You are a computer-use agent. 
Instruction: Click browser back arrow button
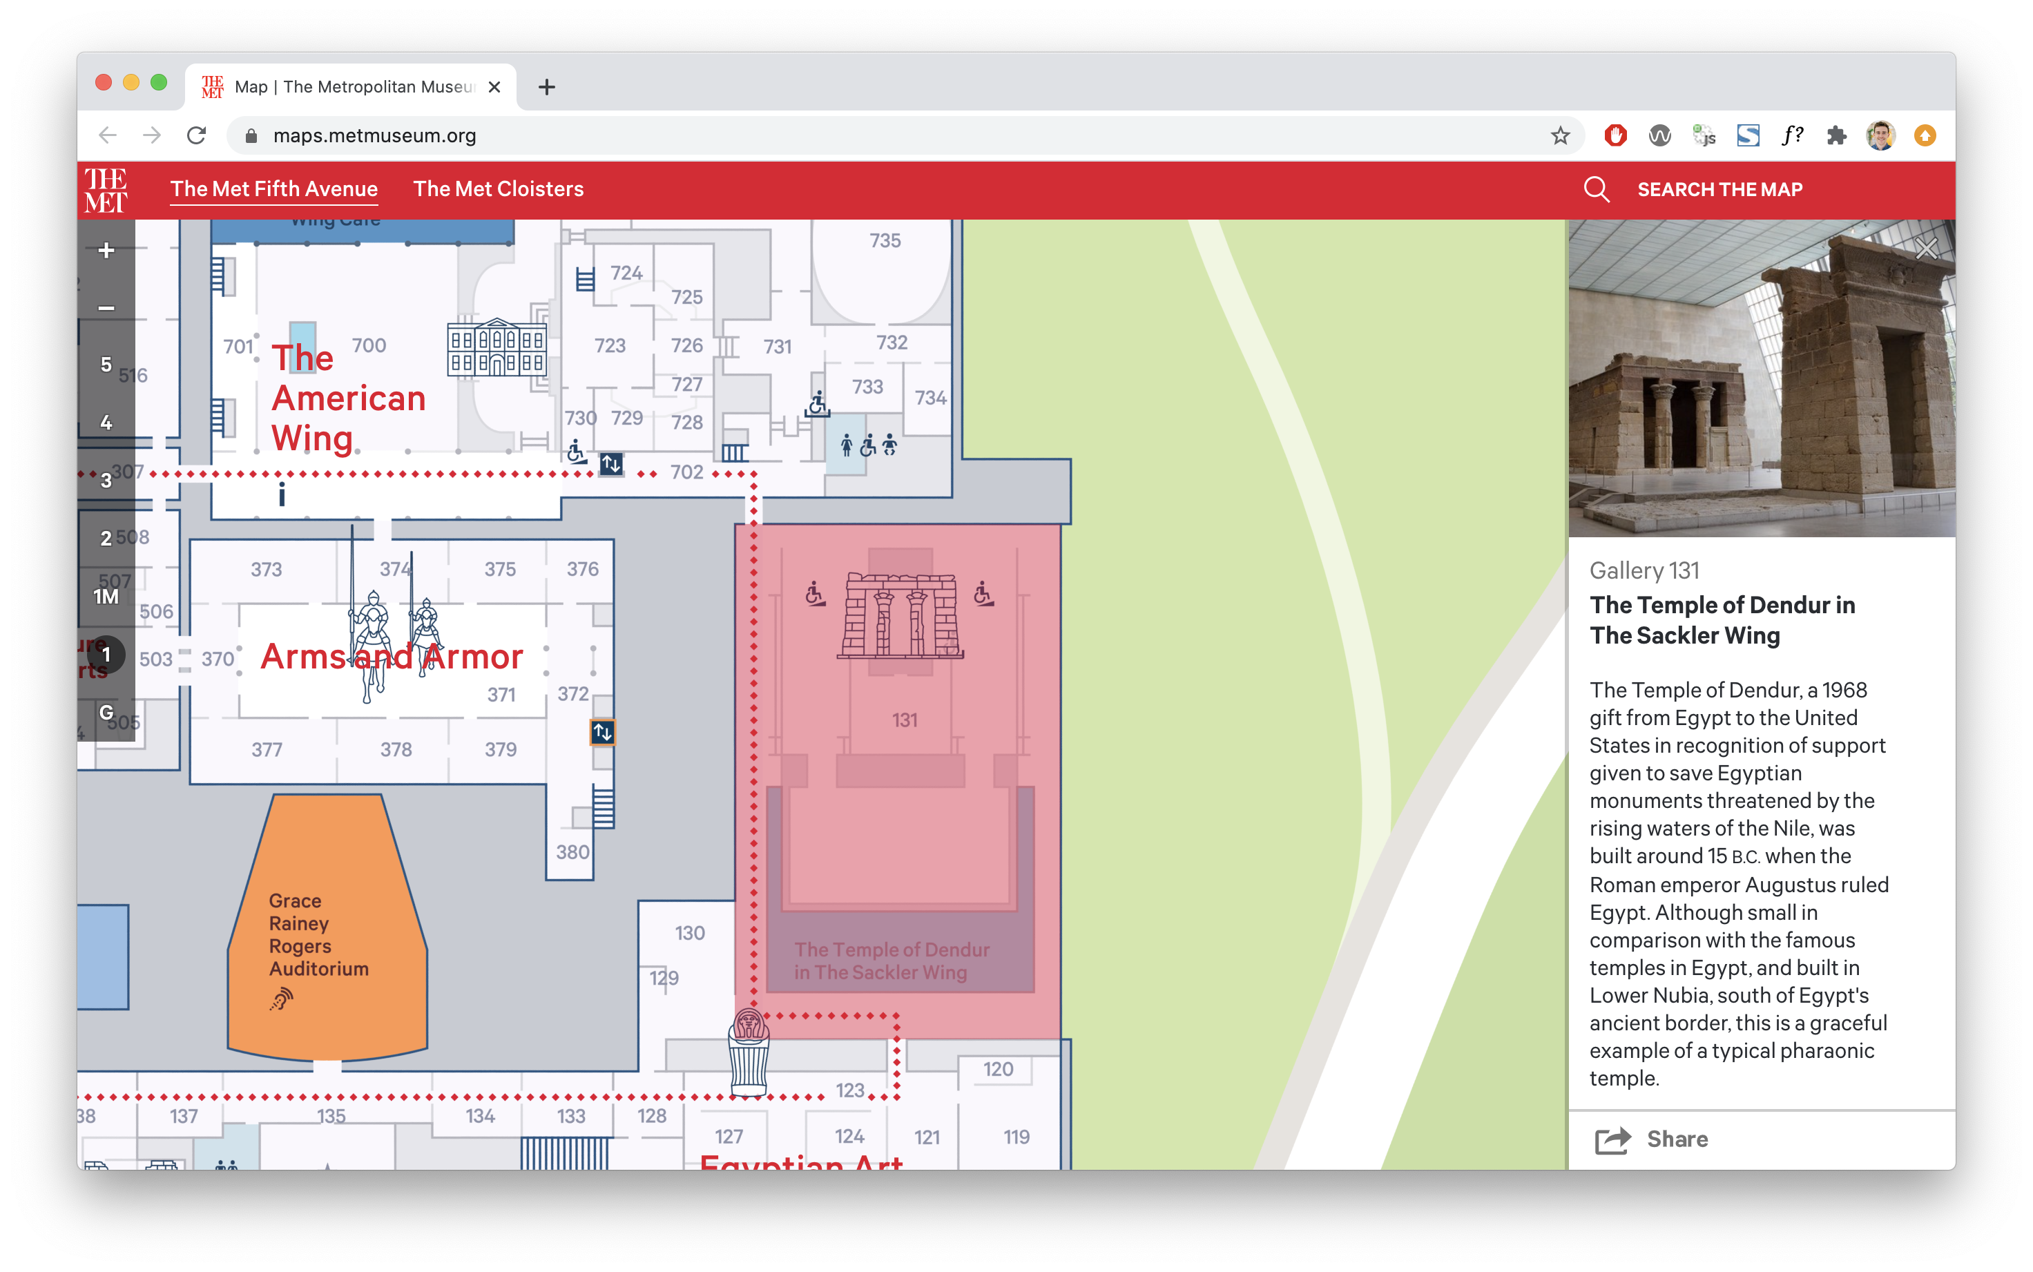(x=108, y=135)
